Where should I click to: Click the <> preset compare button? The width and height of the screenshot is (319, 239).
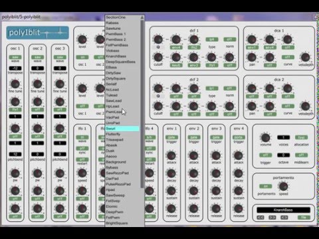point(284,218)
